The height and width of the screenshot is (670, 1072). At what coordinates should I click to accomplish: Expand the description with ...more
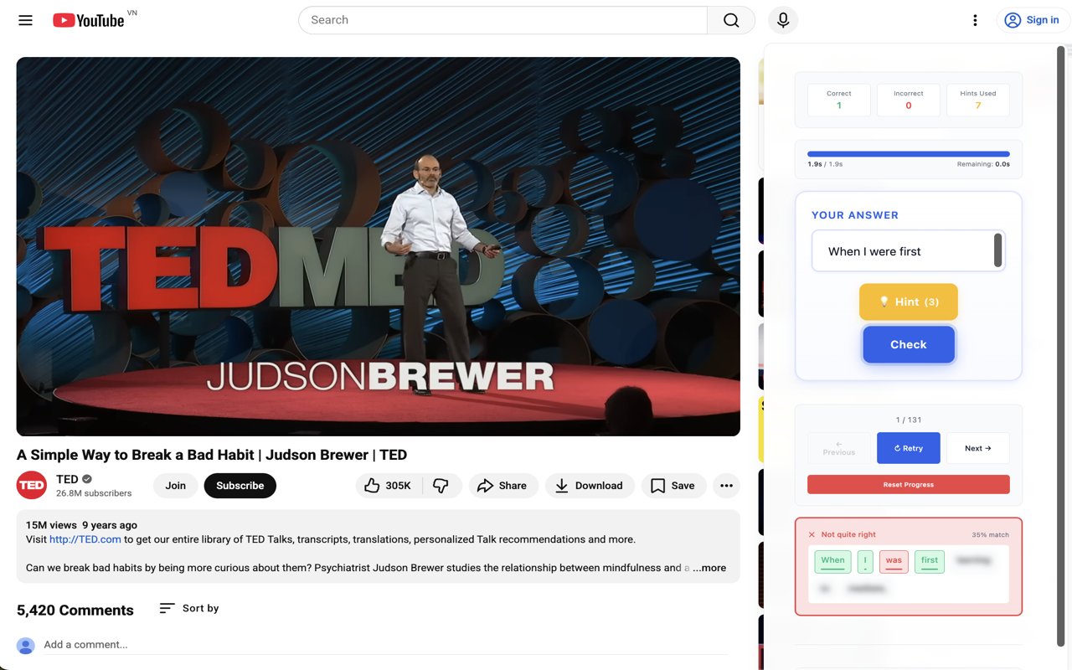709,568
